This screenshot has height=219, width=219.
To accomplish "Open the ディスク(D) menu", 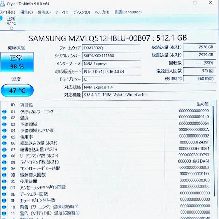I will [81, 12].
